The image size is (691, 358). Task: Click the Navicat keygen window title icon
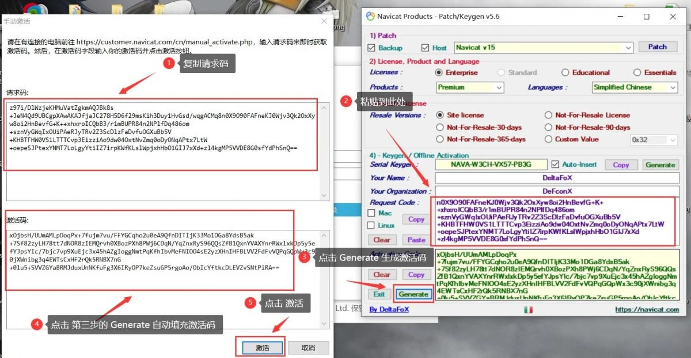point(370,16)
